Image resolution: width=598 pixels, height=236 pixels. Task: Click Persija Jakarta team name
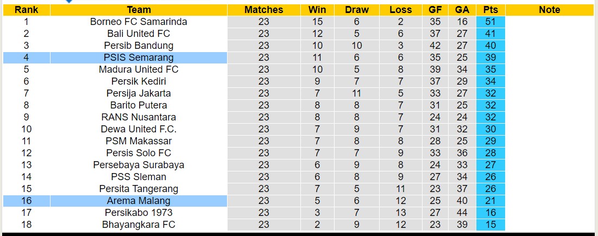click(x=139, y=93)
